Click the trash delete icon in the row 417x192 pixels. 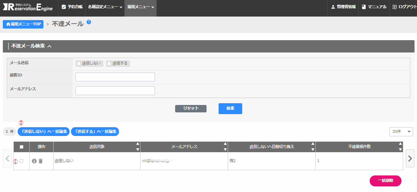[41, 161]
